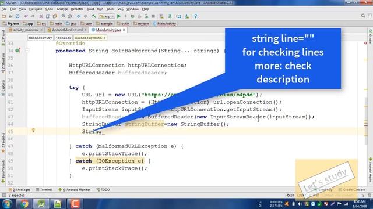Viewport: 373px width, 209px height.
Task: Click the Debug app bug icon
Action: (132, 16)
